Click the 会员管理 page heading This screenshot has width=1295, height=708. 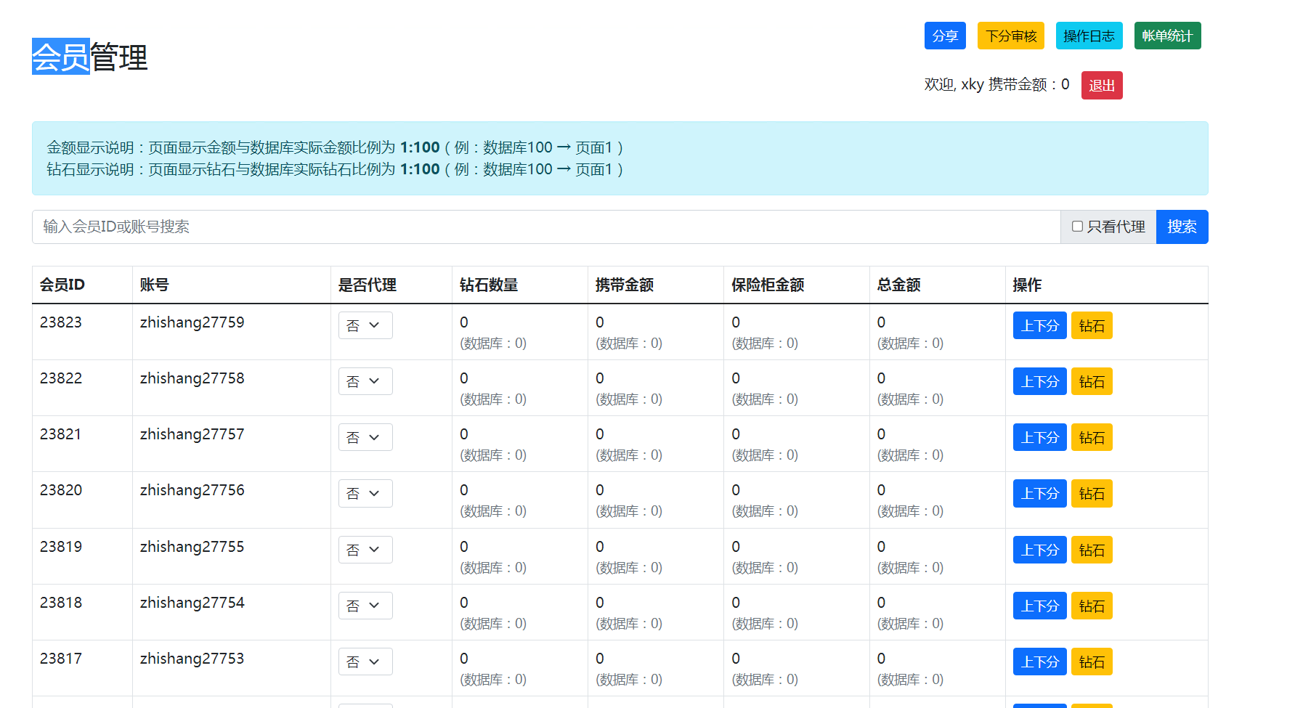[x=90, y=57]
